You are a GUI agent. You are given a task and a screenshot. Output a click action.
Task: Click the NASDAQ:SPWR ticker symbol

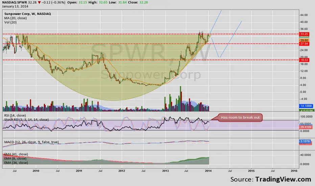point(15,2)
